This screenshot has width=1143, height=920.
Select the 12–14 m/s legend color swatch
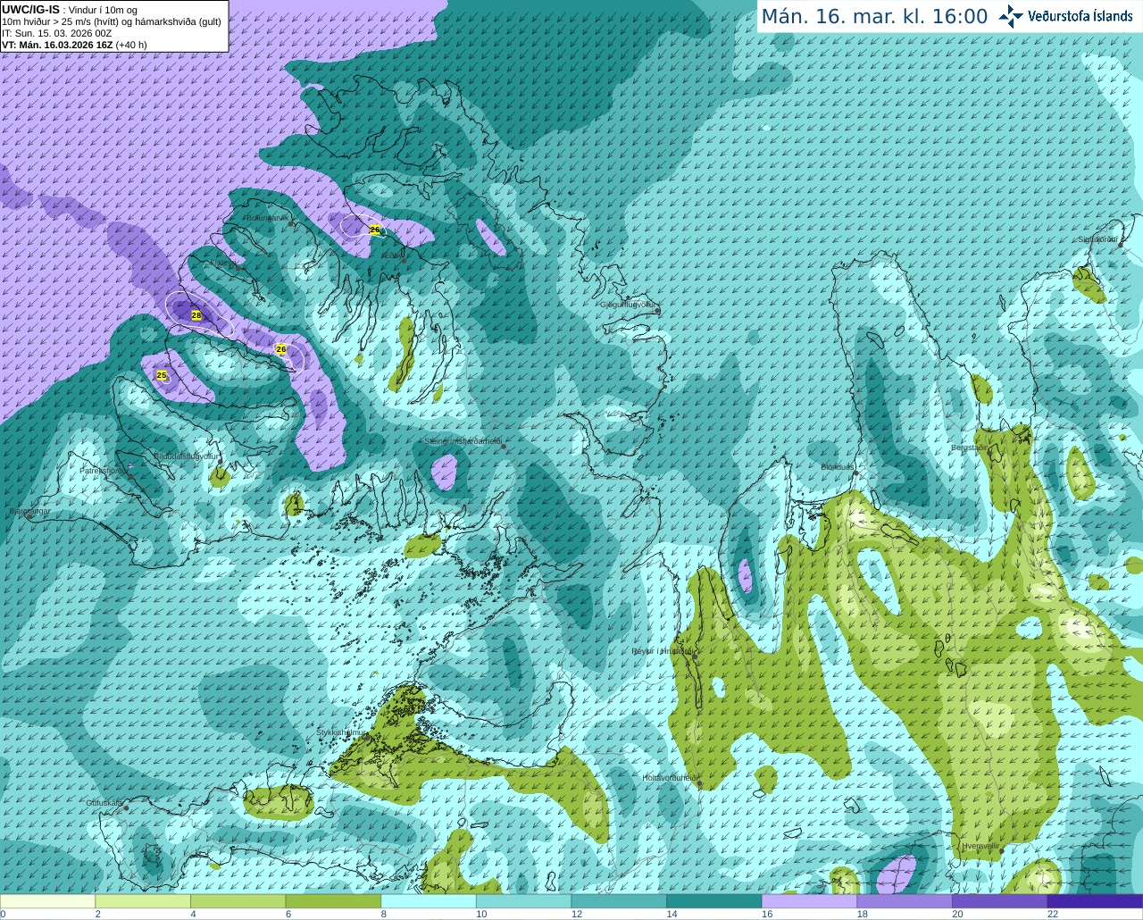(x=619, y=901)
